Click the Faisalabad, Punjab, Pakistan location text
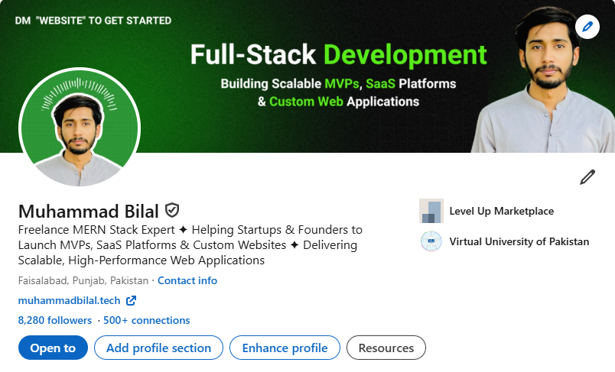Image resolution: width=615 pixels, height=372 pixels. (x=83, y=281)
